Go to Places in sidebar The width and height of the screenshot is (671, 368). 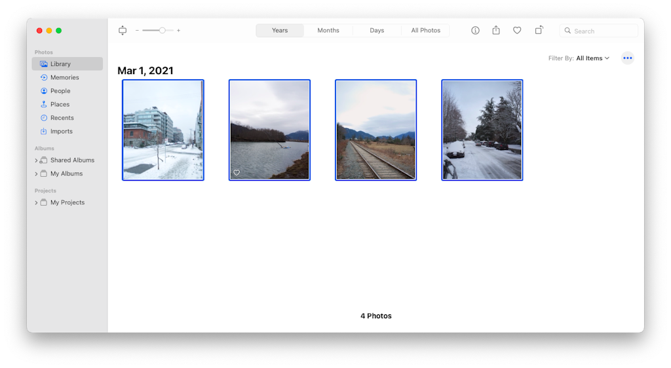[60, 104]
